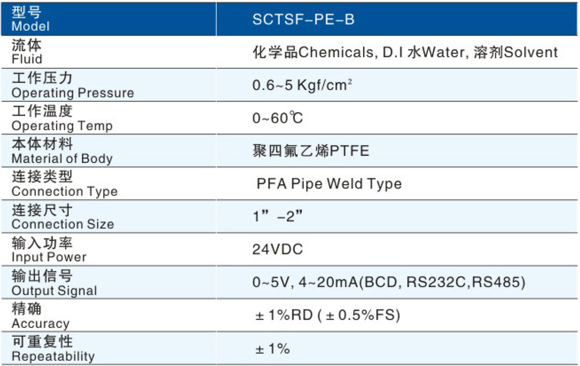
Task: Click the ±1%RD accuracy value
Action: point(328,315)
